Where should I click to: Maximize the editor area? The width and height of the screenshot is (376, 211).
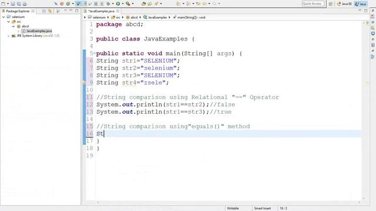pos(365,11)
